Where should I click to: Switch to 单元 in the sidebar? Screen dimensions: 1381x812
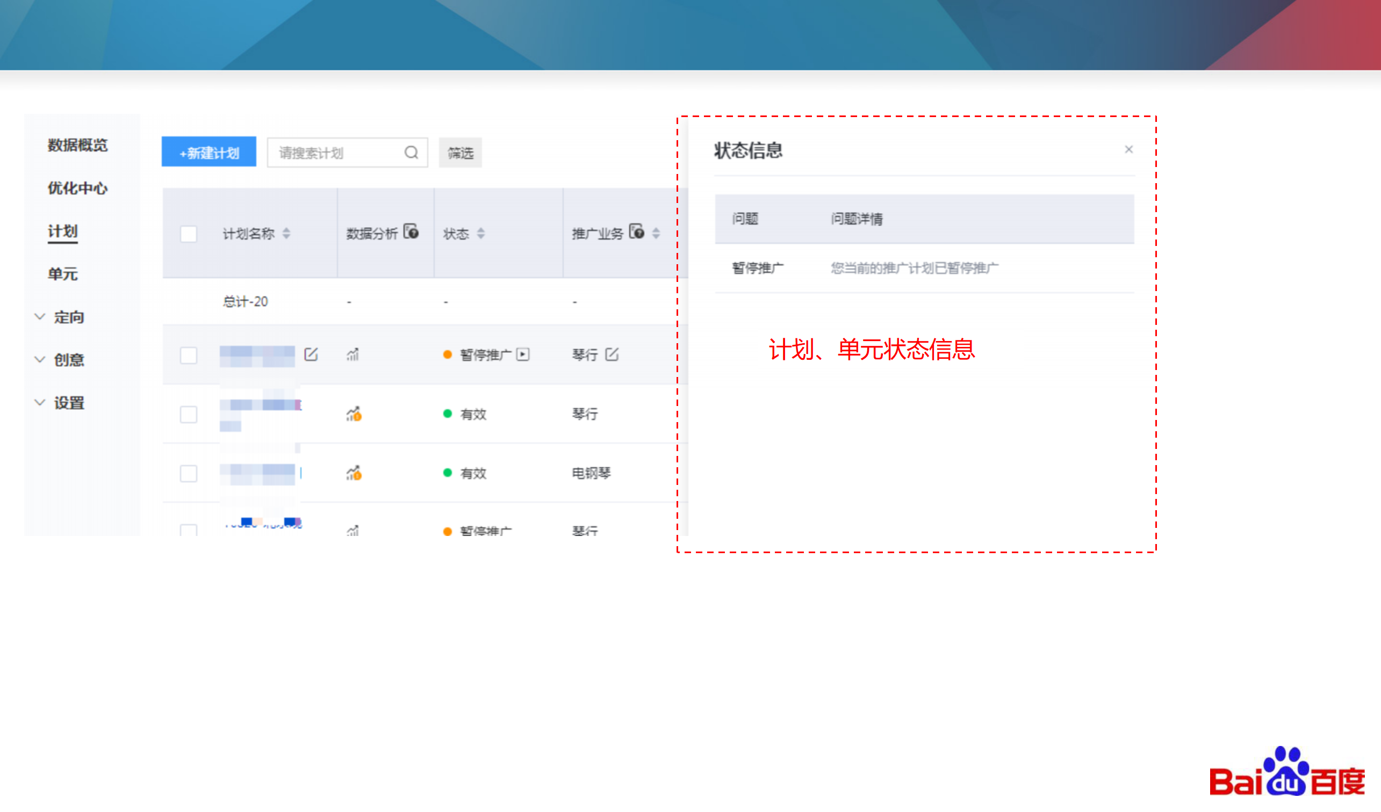62,274
